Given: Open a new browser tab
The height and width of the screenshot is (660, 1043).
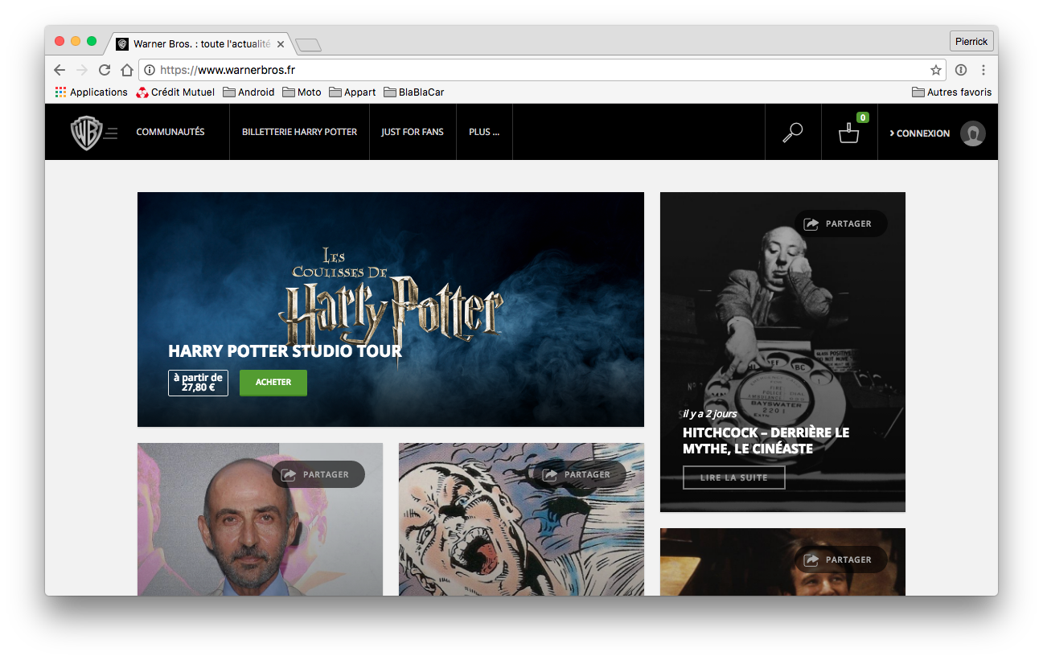Looking at the screenshot, I should [x=309, y=44].
